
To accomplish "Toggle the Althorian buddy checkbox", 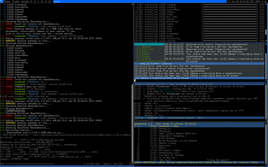I will 138,49.
